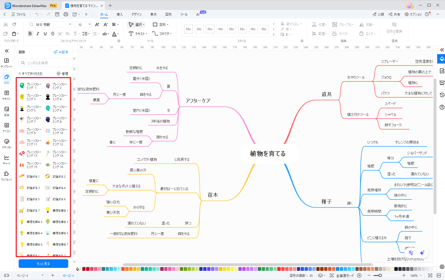This screenshot has width=445, height=280.
Task: Open the history icon in right sidebar
Action: [x=442, y=95]
